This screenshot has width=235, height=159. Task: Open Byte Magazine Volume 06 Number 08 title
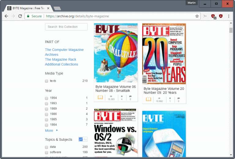(116, 89)
